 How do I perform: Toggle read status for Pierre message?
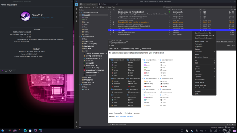point(169,34)
